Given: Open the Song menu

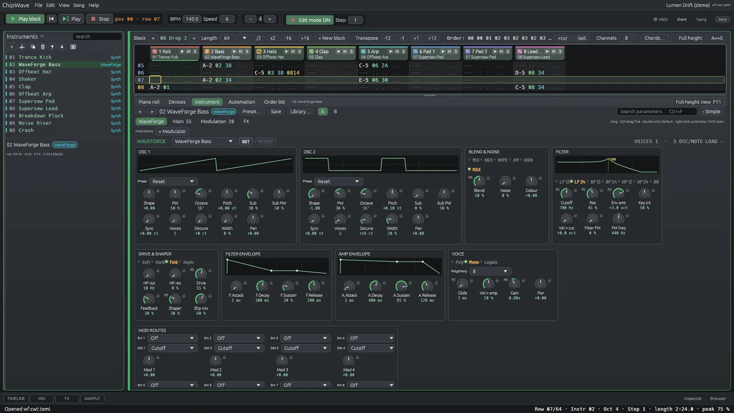Looking at the screenshot, I should 79,5.
